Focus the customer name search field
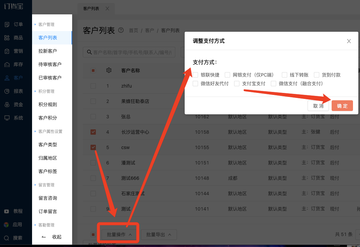The height and width of the screenshot is (247, 360). [129, 52]
